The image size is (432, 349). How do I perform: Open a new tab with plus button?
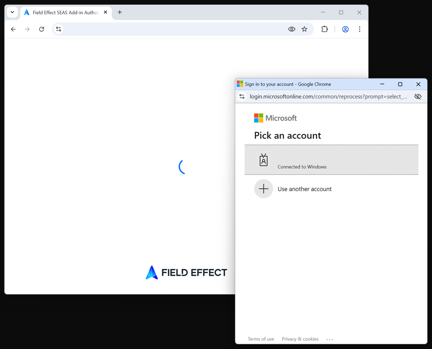click(x=120, y=12)
